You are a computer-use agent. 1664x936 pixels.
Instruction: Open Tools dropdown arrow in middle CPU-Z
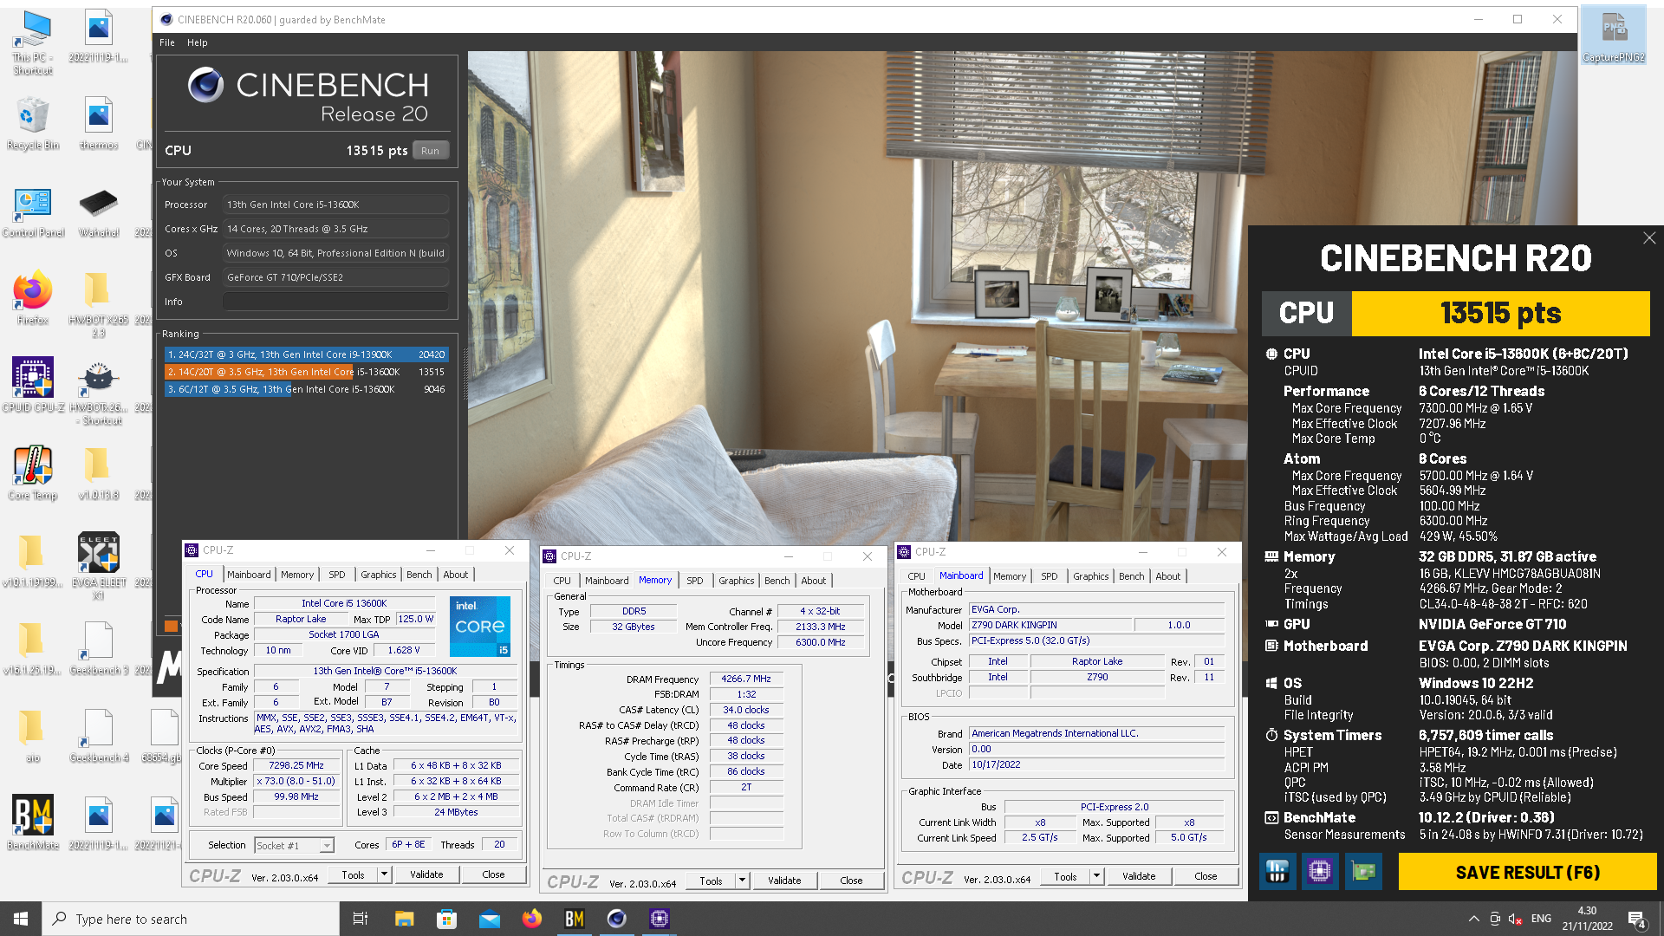[742, 881]
